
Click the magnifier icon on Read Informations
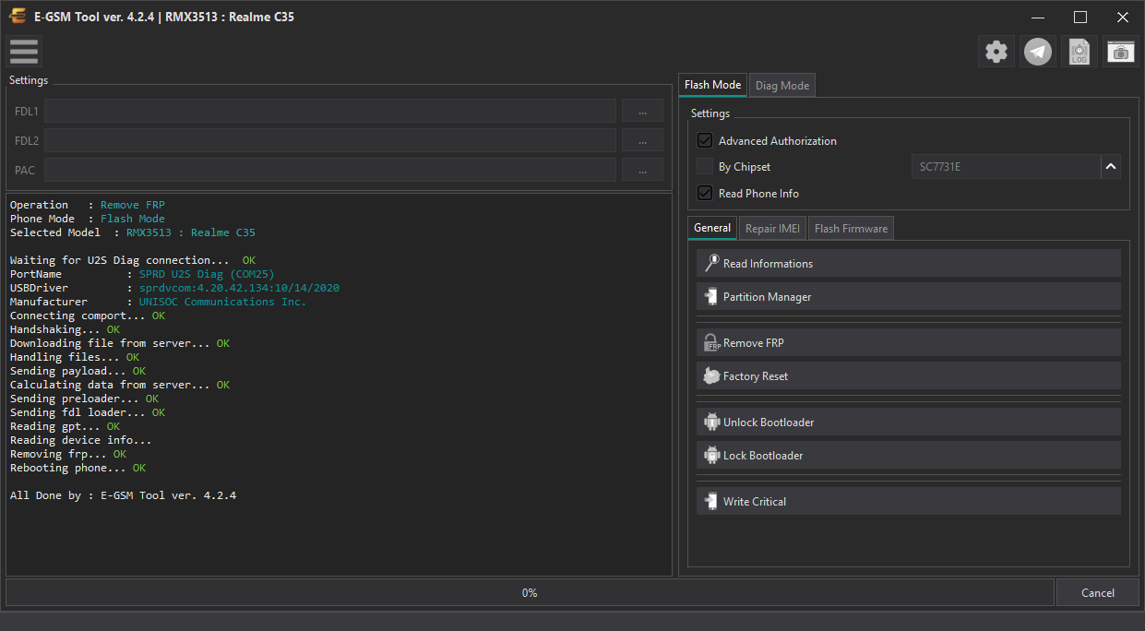711,263
